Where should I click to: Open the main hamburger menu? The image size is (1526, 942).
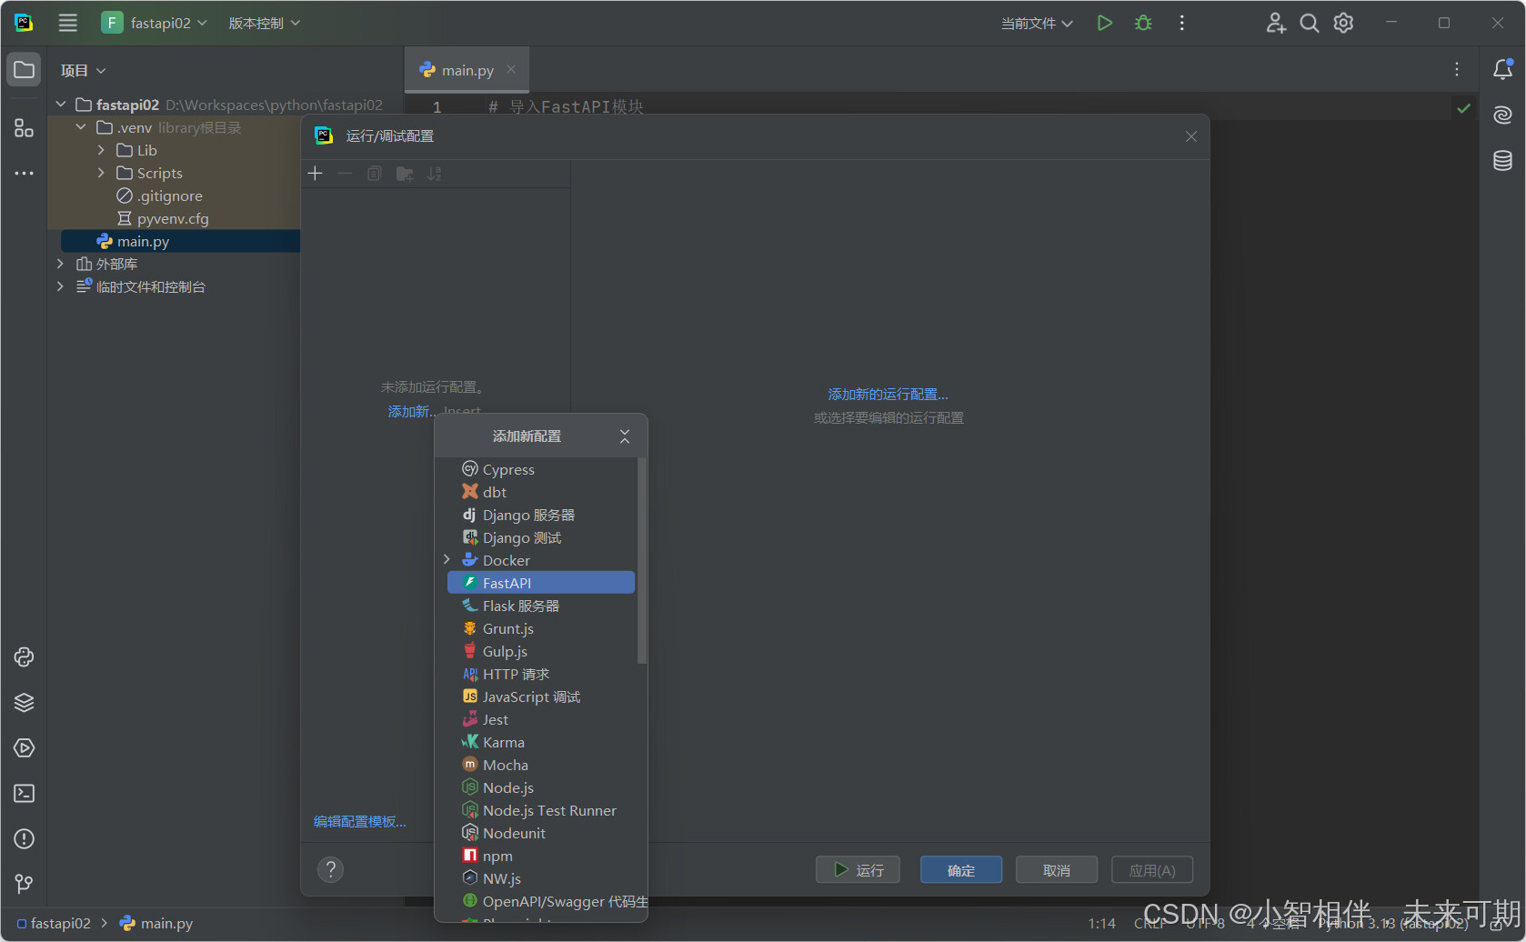[67, 23]
